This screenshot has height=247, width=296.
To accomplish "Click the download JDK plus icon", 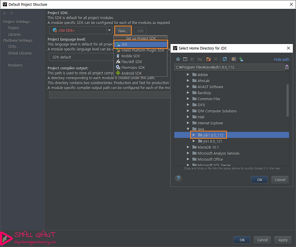I will pos(241,59).
